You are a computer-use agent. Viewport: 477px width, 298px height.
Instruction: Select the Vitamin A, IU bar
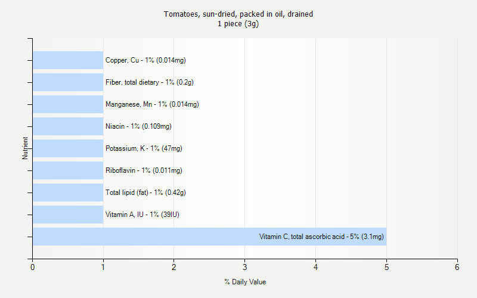tap(68, 215)
